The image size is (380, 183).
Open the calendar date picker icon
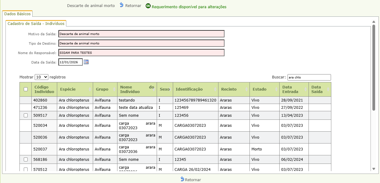[86, 62]
